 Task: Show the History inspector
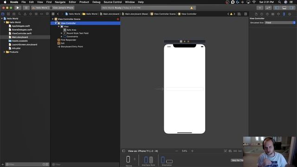pyautogui.click(x=262, y=14)
